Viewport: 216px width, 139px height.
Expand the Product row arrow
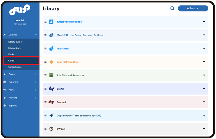pos(204,102)
